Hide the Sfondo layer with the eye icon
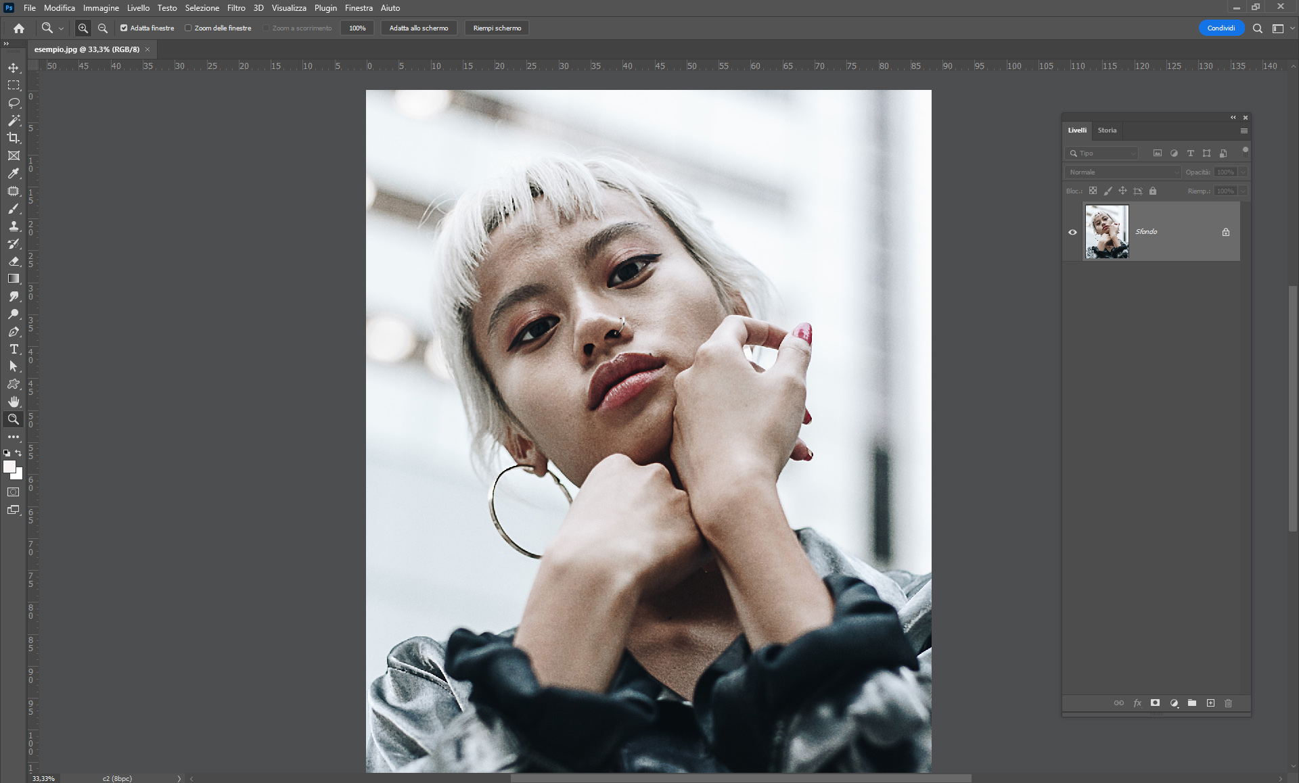The image size is (1299, 783). tap(1072, 232)
